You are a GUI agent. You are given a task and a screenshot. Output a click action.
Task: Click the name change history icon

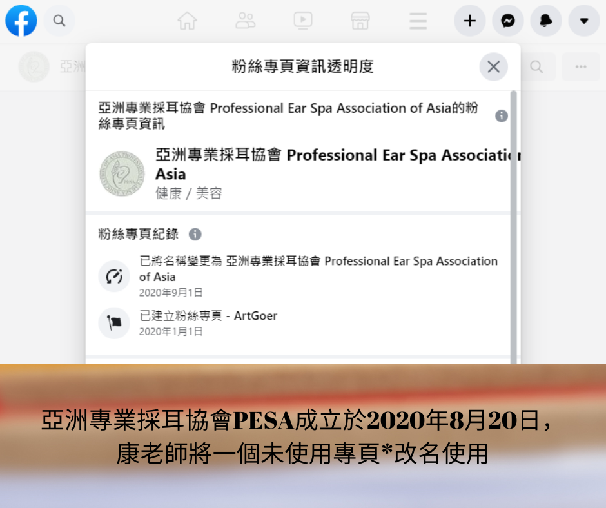[114, 277]
